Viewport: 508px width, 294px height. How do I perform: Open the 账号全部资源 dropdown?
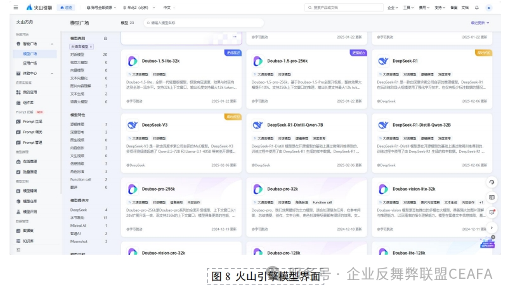(x=101, y=8)
